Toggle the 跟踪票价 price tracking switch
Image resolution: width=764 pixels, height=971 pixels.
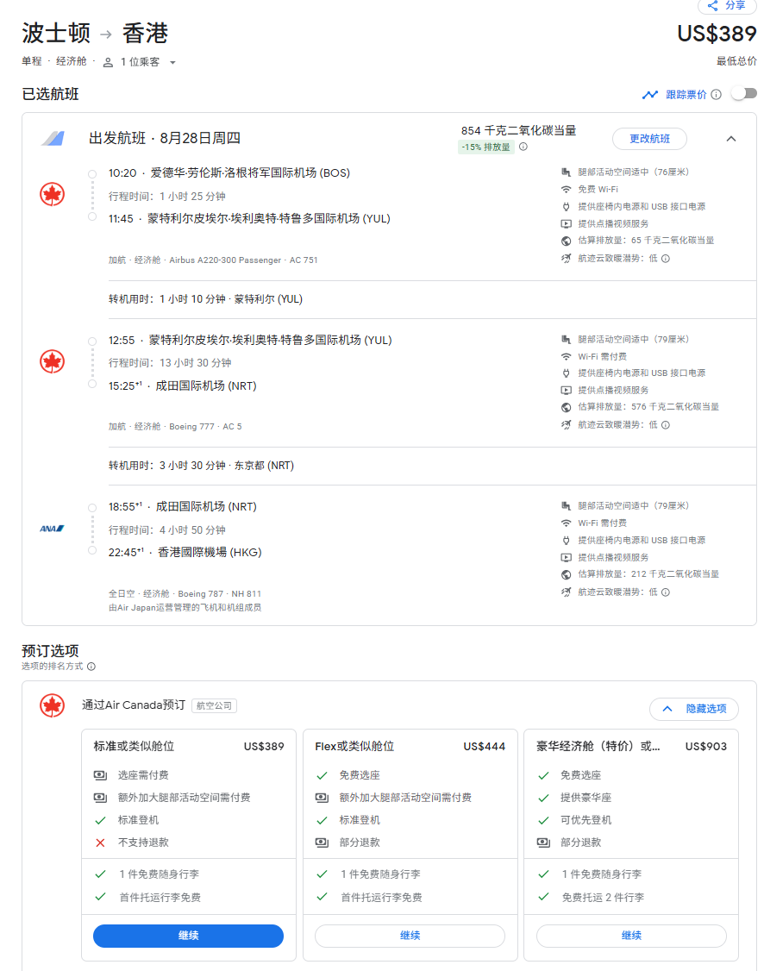(x=742, y=94)
